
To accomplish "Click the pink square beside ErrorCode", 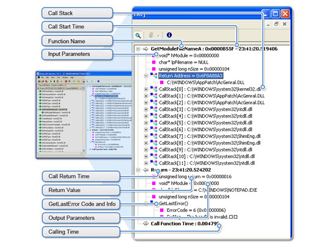I will tap(162, 210).
